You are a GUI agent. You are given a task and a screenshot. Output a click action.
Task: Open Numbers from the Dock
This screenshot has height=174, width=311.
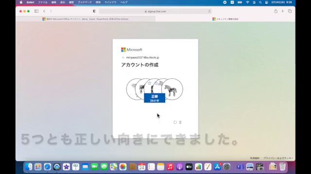click(198, 167)
